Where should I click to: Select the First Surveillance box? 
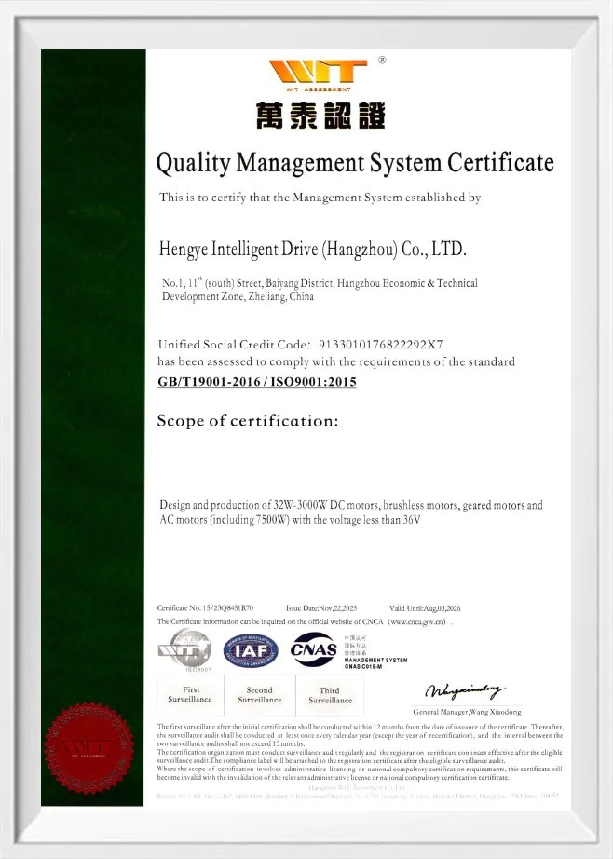pyautogui.click(x=190, y=695)
